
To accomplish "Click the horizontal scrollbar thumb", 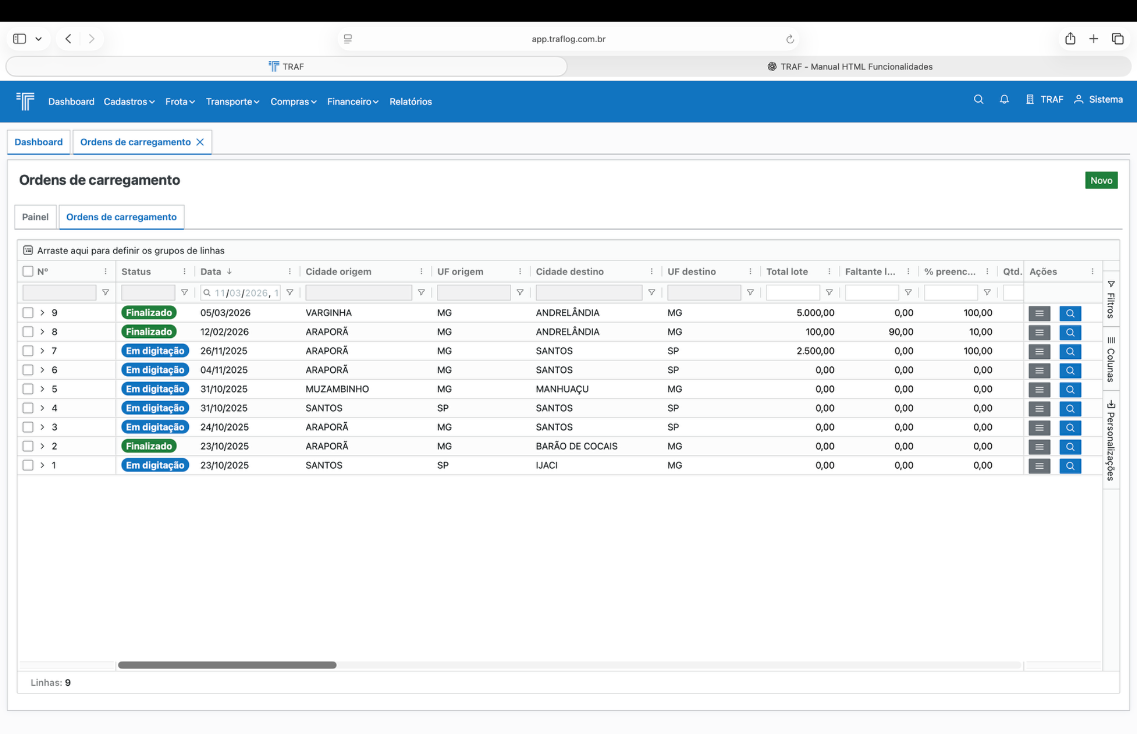I will click(227, 665).
